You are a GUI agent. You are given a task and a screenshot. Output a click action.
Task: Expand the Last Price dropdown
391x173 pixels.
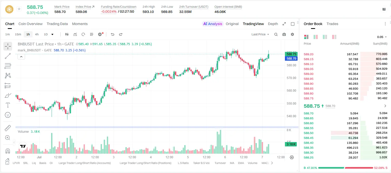click(x=260, y=34)
